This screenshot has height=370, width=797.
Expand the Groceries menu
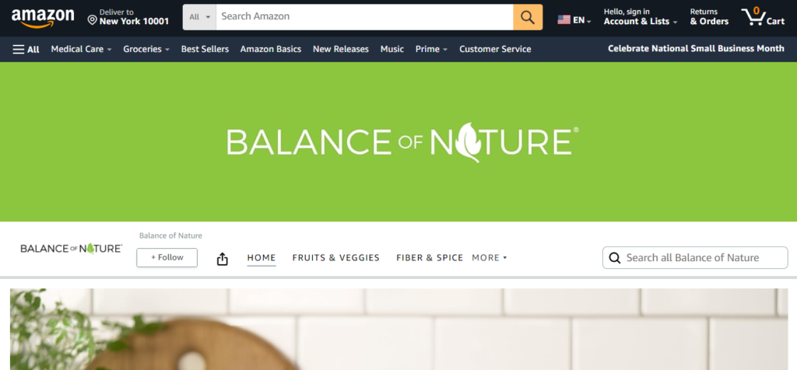146,49
